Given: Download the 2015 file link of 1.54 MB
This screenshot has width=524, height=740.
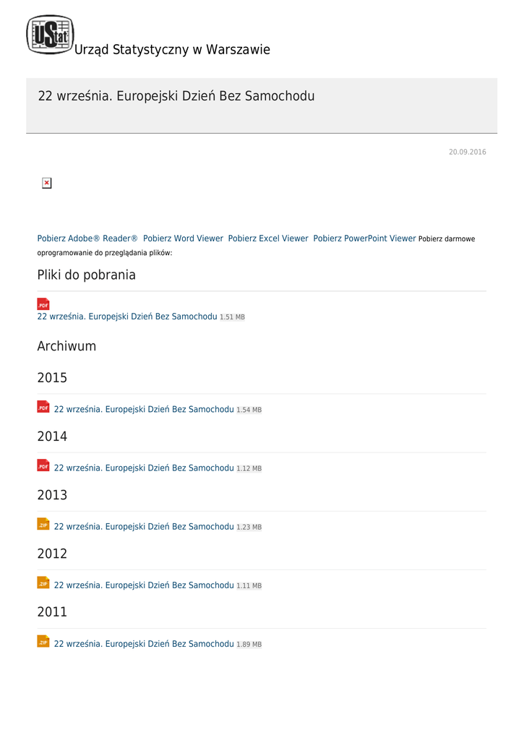Looking at the screenshot, I should (144, 410).
